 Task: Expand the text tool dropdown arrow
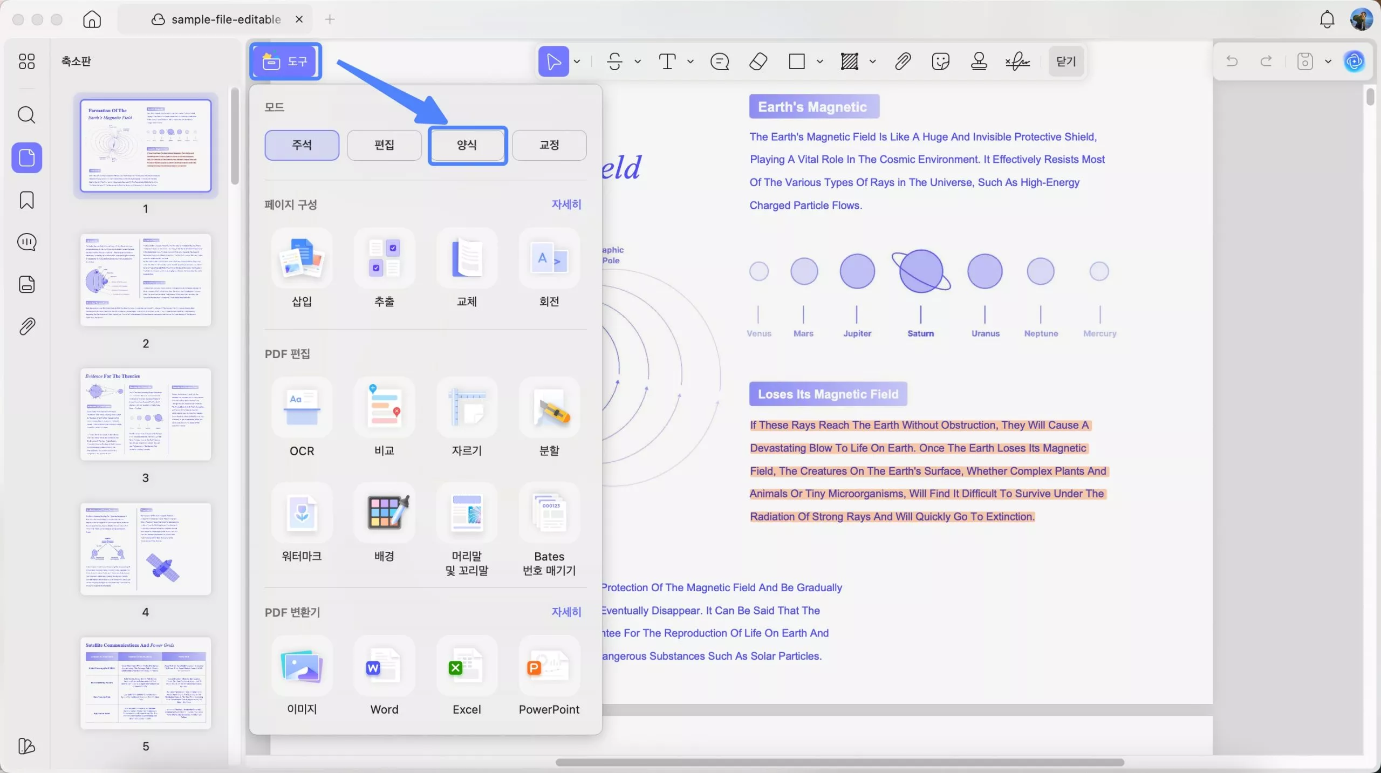(690, 61)
